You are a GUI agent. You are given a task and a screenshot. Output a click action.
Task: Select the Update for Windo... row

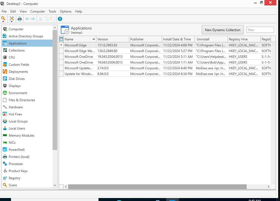tap(165, 74)
